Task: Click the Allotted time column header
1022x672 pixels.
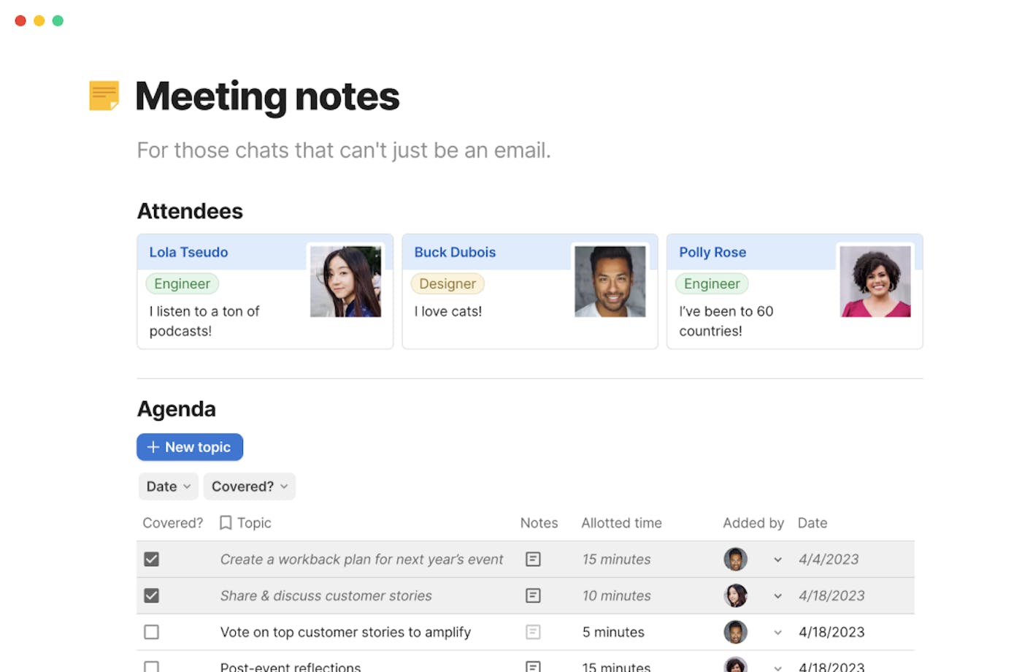Action: tap(621, 523)
